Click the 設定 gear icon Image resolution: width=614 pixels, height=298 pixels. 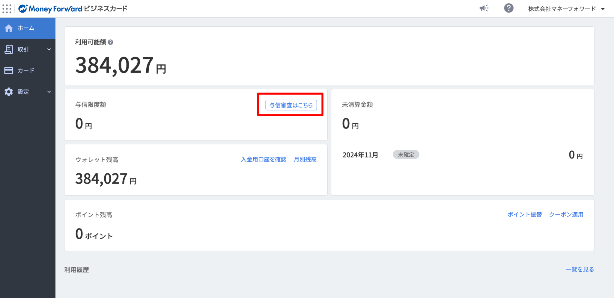tap(9, 92)
